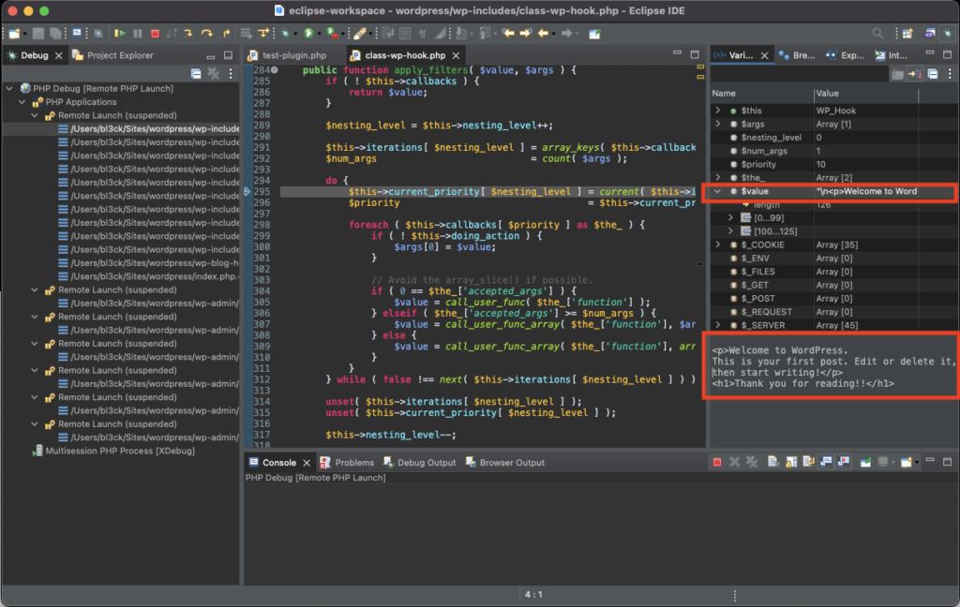Screen dimensions: 960x607
Task: Click the Resume debug button in the toolbar
Action: tap(120, 33)
